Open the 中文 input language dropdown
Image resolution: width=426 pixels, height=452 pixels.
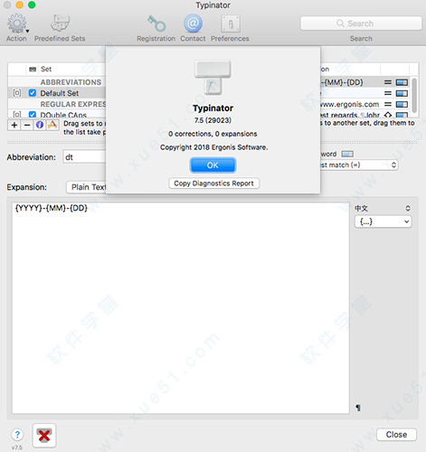(383, 208)
